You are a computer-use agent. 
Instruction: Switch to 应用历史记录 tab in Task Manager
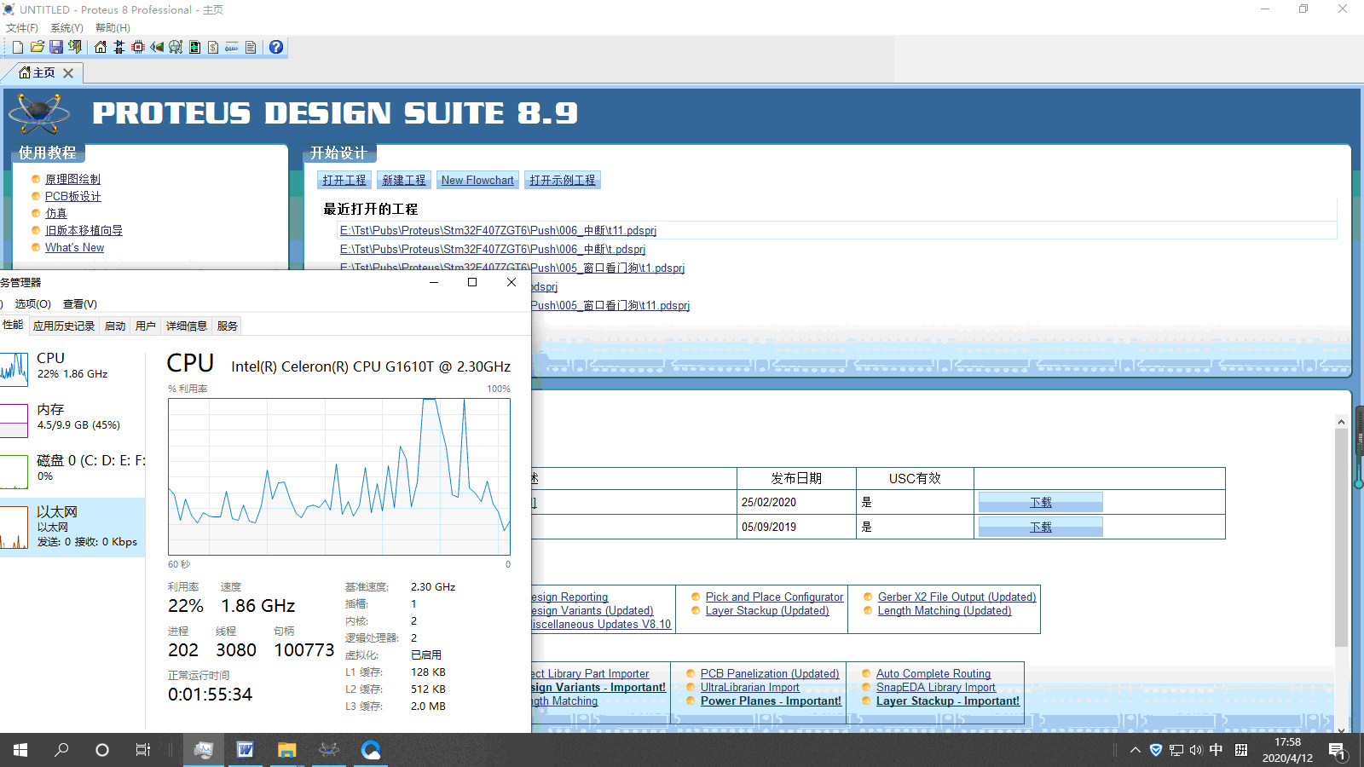pyautogui.click(x=64, y=326)
